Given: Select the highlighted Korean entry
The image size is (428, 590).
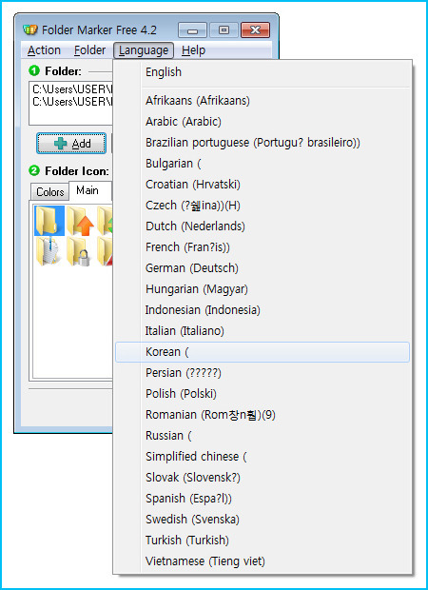Looking at the screenshot, I should click(x=263, y=352).
